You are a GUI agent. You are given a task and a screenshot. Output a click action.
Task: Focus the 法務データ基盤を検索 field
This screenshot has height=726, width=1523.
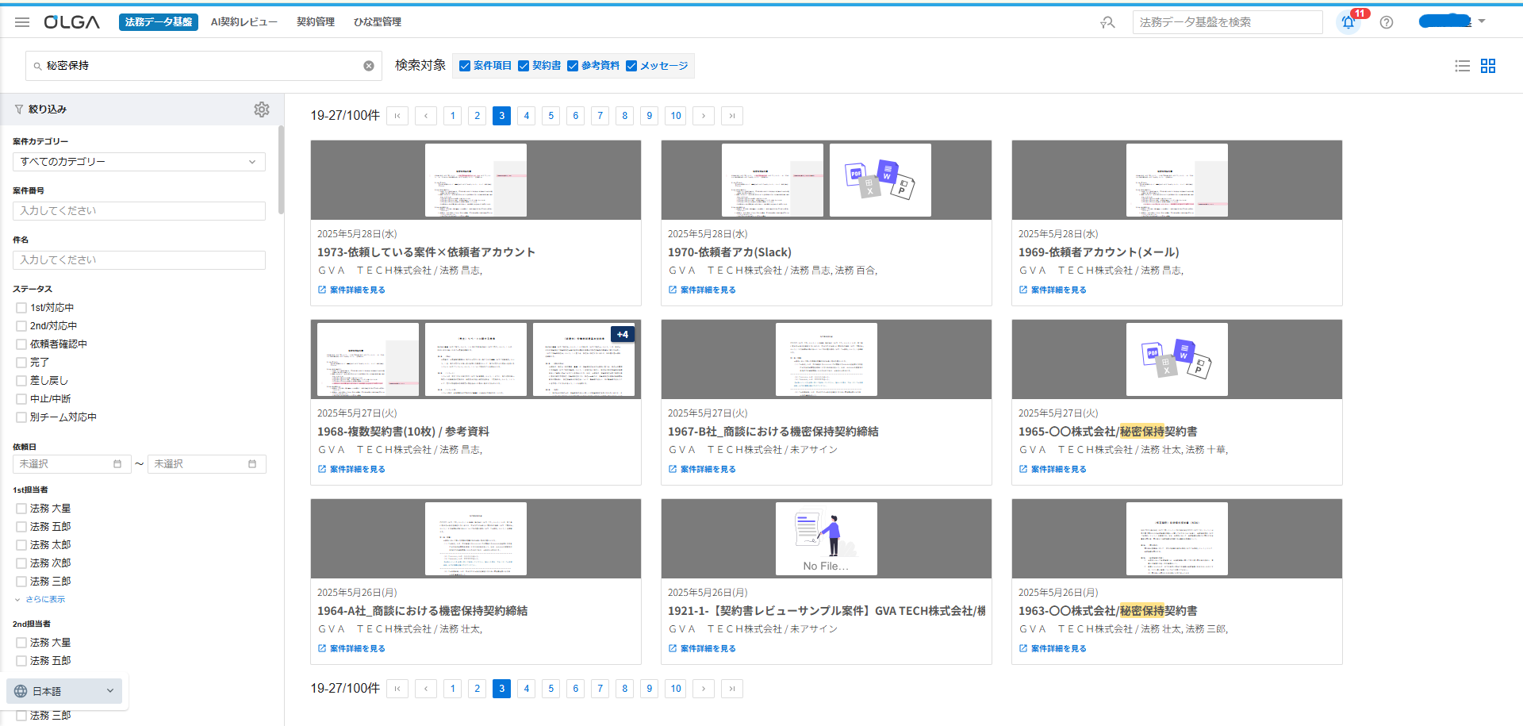[1228, 22]
